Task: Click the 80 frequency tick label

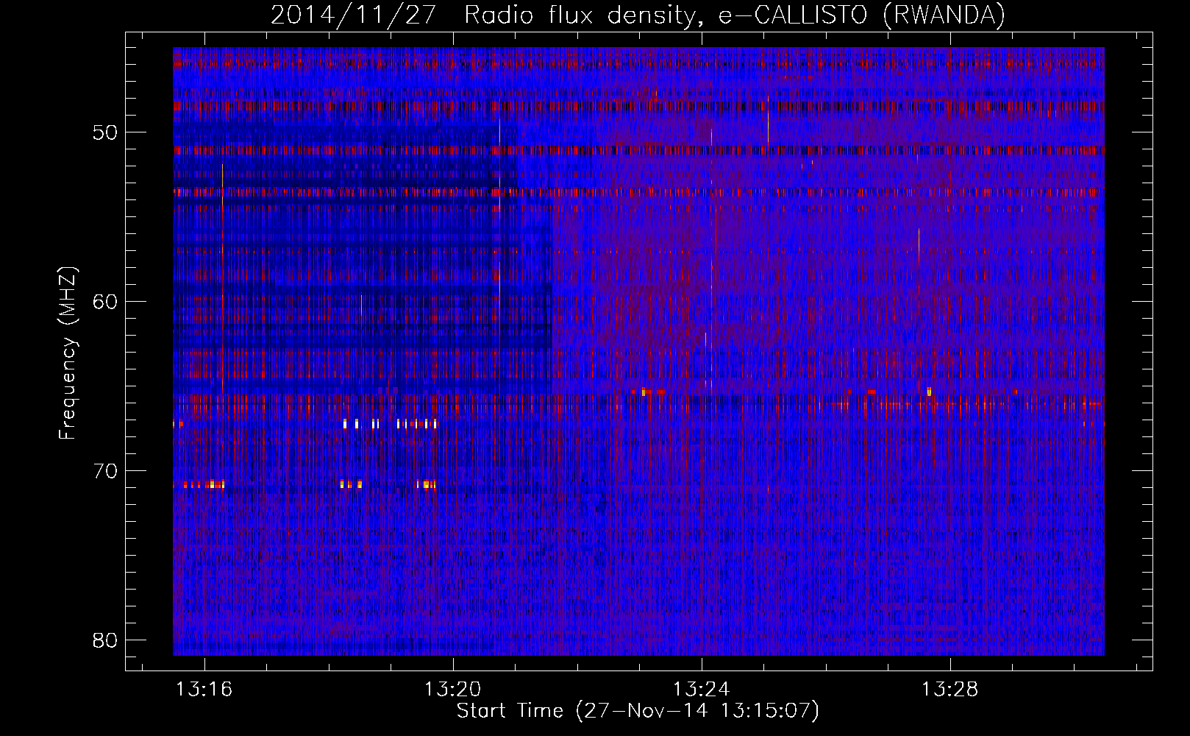Action: 106,640
